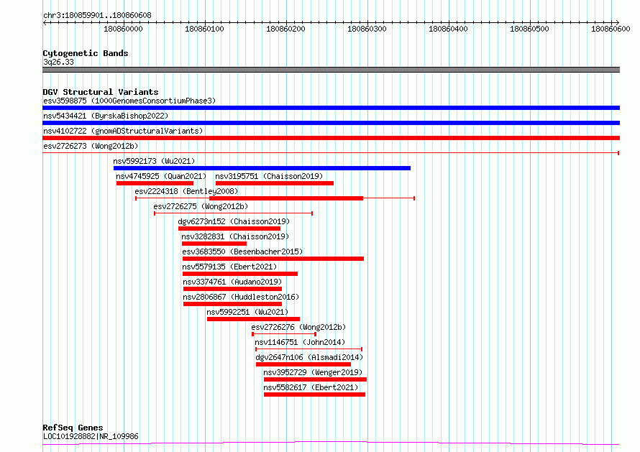Open esv2726276 (Wong2012b) label
This screenshot has height=452, width=640.
(x=298, y=327)
